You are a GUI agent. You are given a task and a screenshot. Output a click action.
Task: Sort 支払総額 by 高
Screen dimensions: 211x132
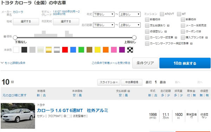point(126,95)
